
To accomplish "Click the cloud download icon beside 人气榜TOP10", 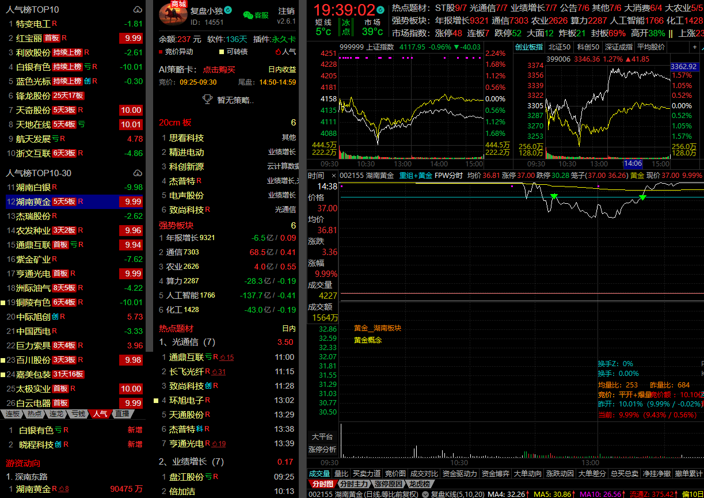I will click(x=137, y=10).
